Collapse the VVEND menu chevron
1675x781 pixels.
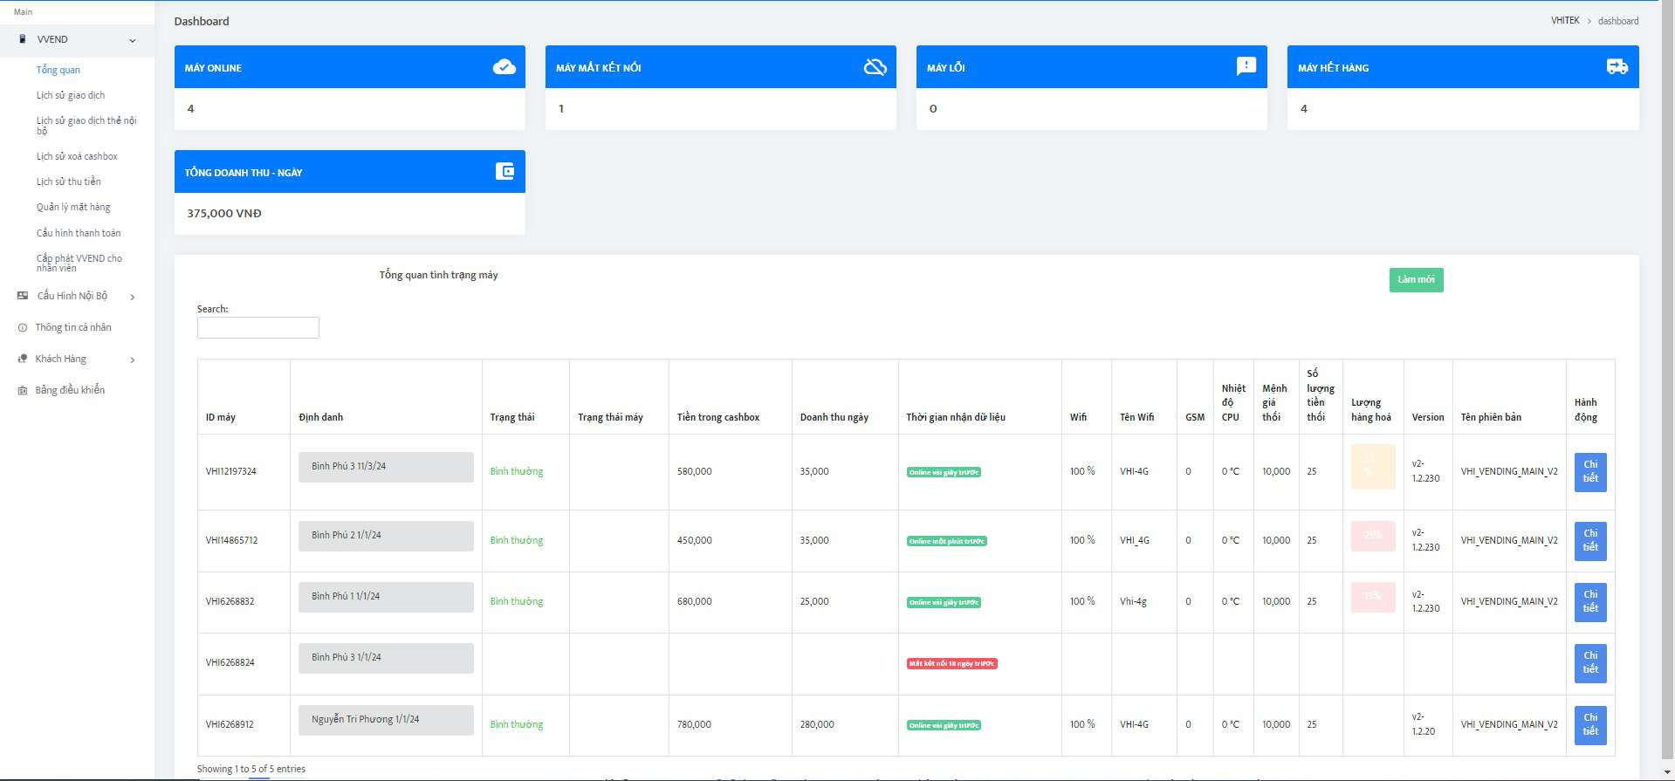pos(133,40)
